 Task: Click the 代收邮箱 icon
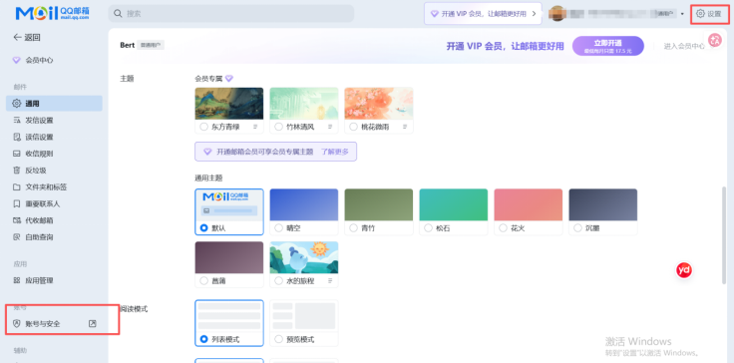pyautogui.click(x=17, y=220)
